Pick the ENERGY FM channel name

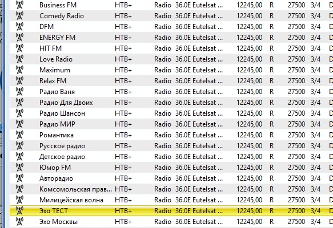(57, 38)
